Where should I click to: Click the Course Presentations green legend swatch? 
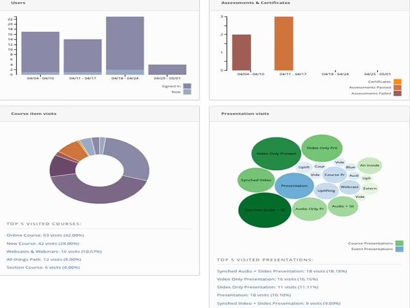tap(399, 243)
